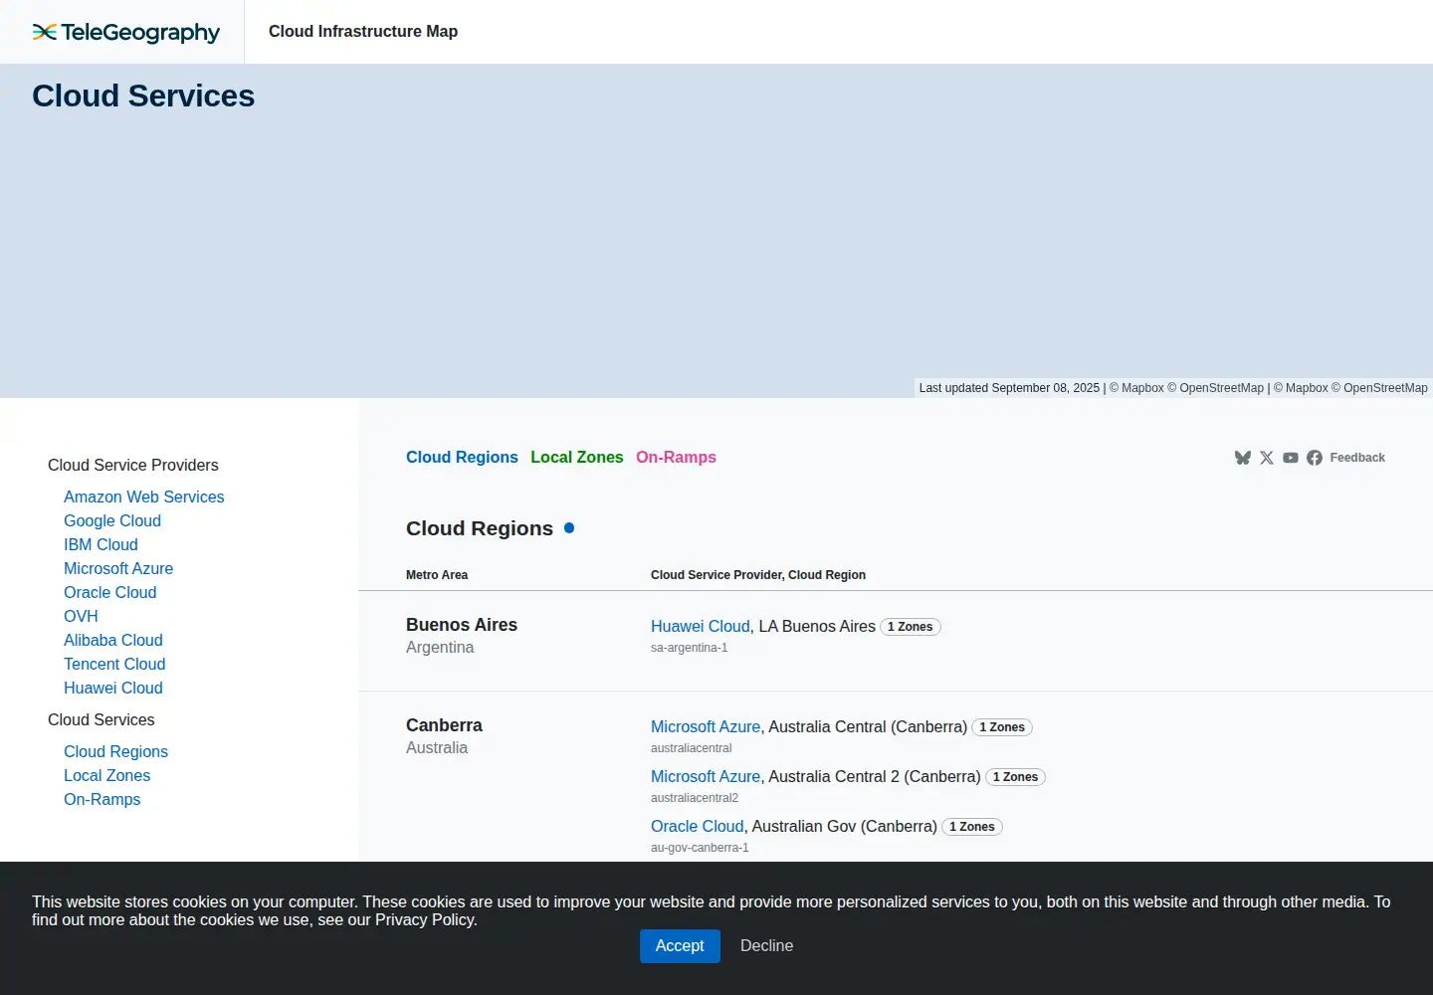Click the sa-argentina-1 region code
Screen dimensions: 1433x995
click(x=690, y=648)
